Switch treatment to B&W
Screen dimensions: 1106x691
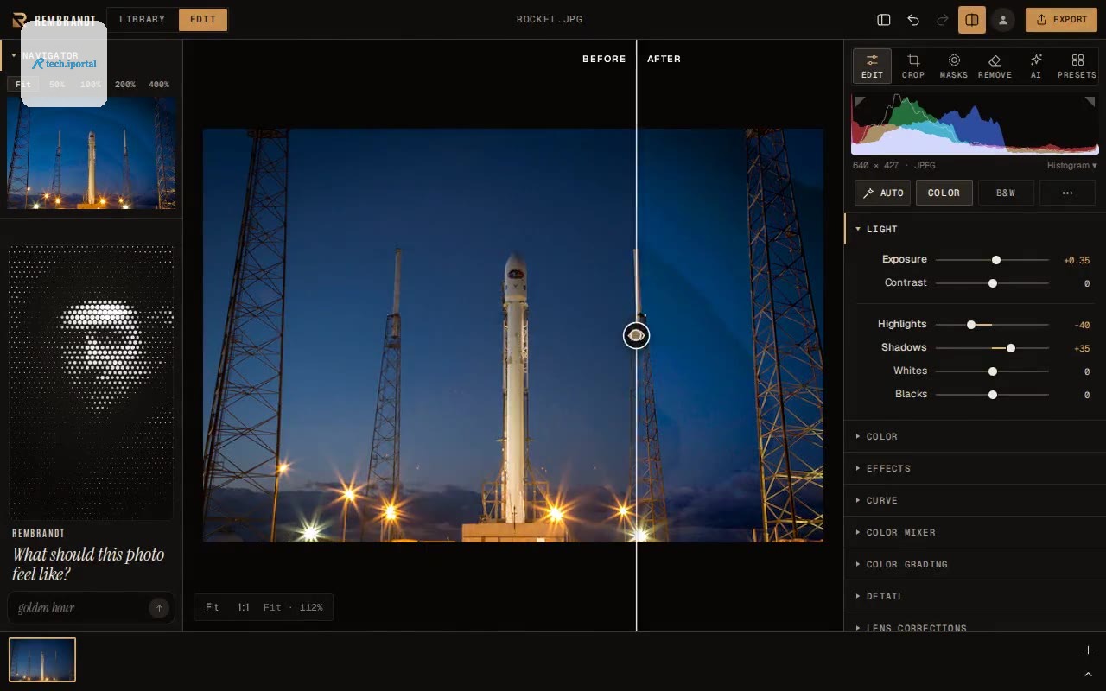[x=1006, y=193]
